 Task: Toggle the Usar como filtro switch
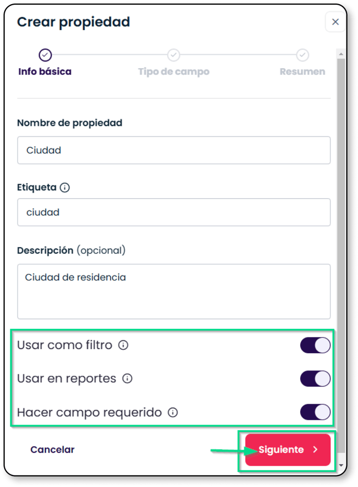pos(315,345)
